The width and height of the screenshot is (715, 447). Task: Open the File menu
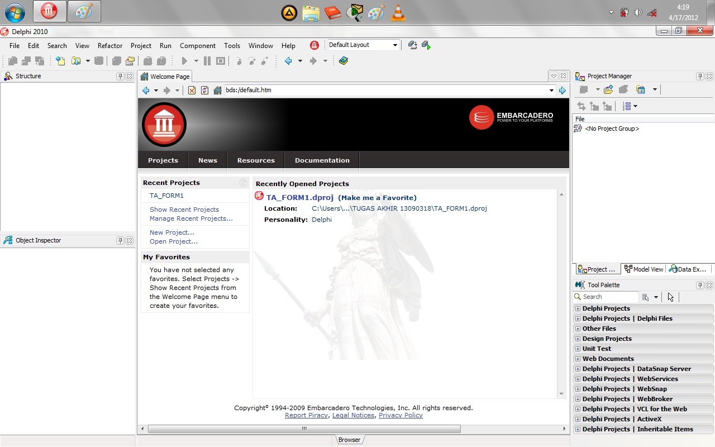15,46
